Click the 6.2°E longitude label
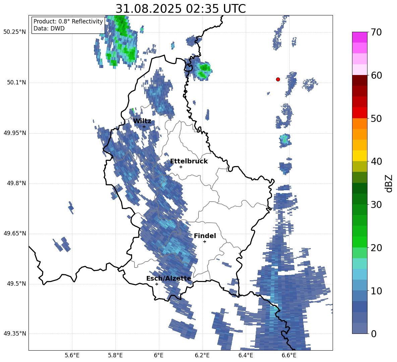The height and width of the screenshot is (362, 397). (202, 355)
